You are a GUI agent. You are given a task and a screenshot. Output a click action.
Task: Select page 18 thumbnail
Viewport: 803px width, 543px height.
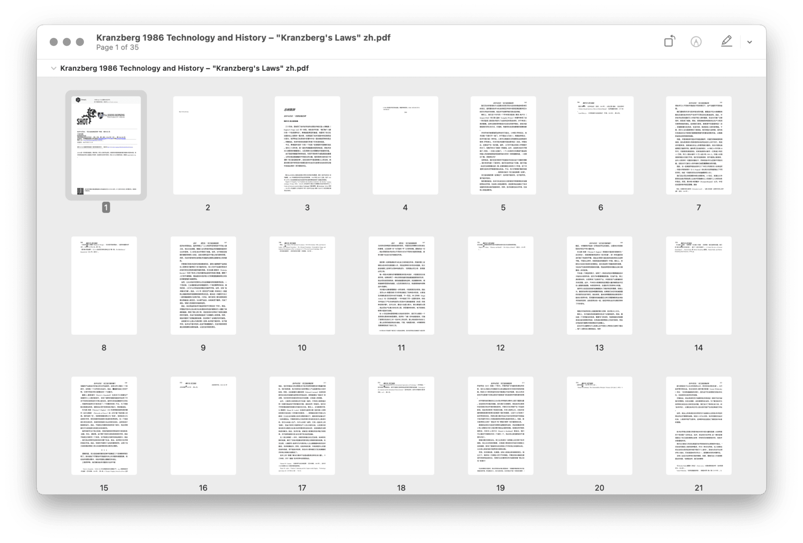(x=401, y=426)
